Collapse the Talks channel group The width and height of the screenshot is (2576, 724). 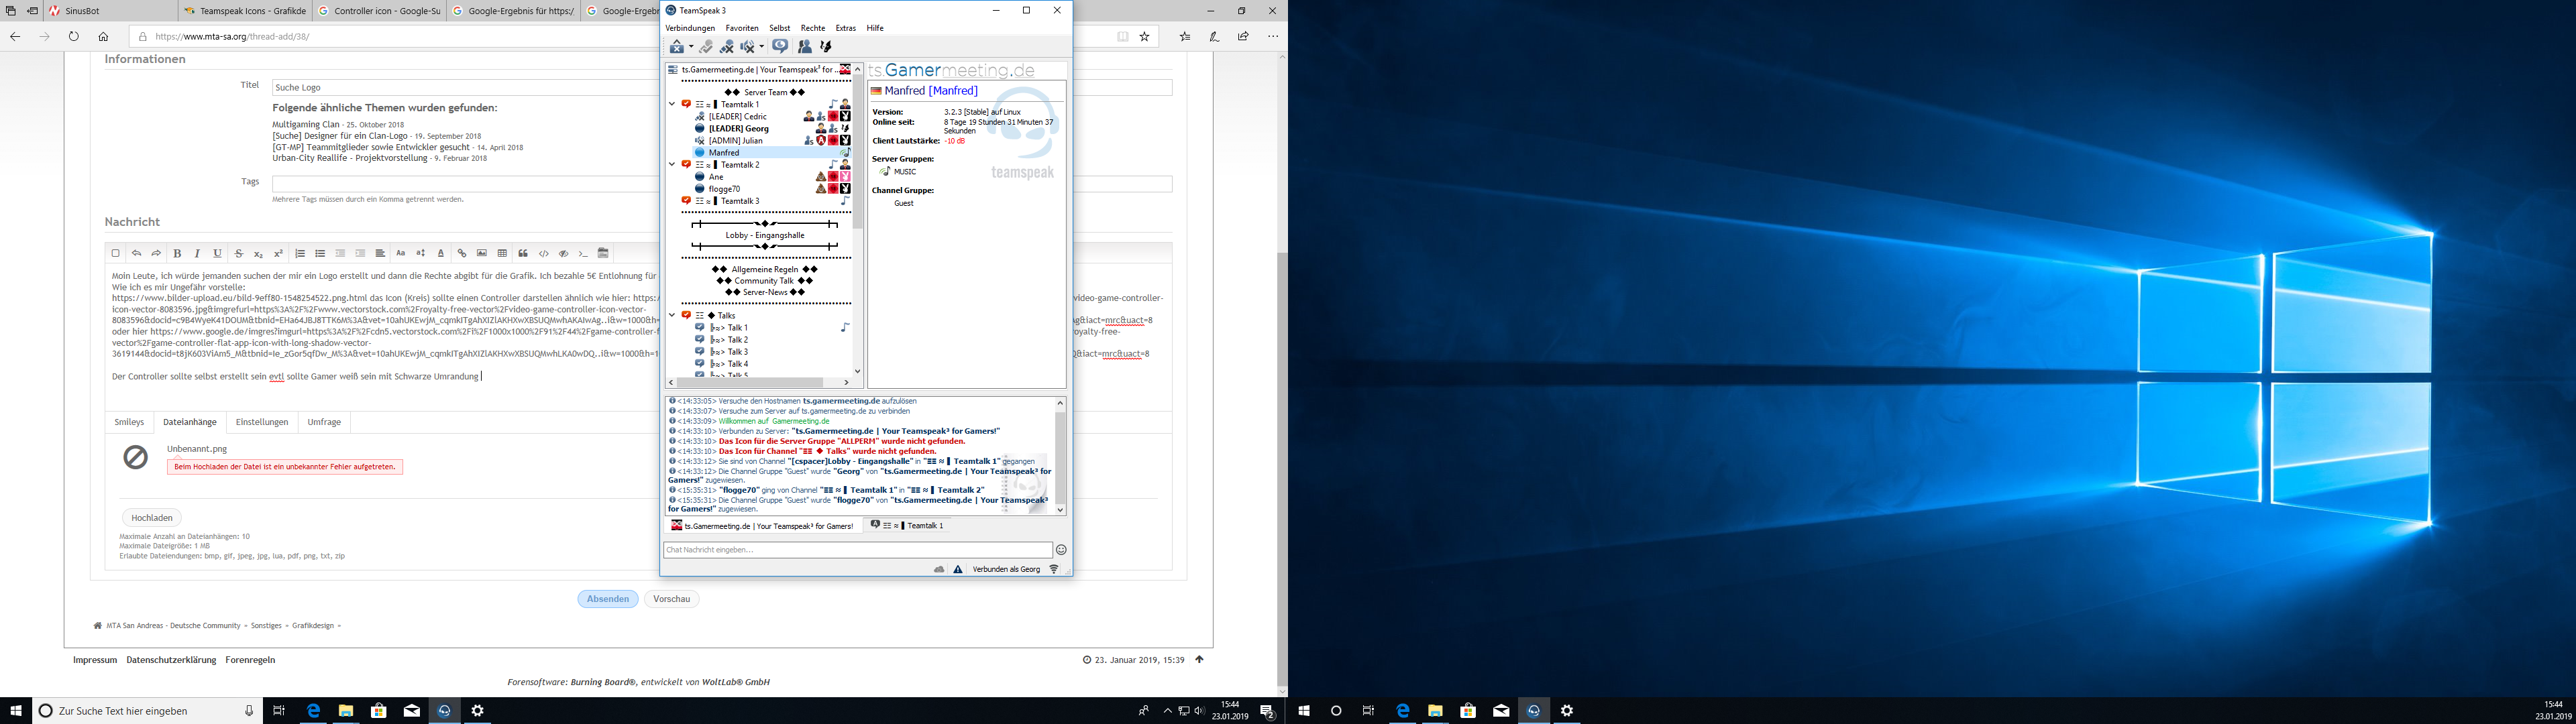[672, 315]
